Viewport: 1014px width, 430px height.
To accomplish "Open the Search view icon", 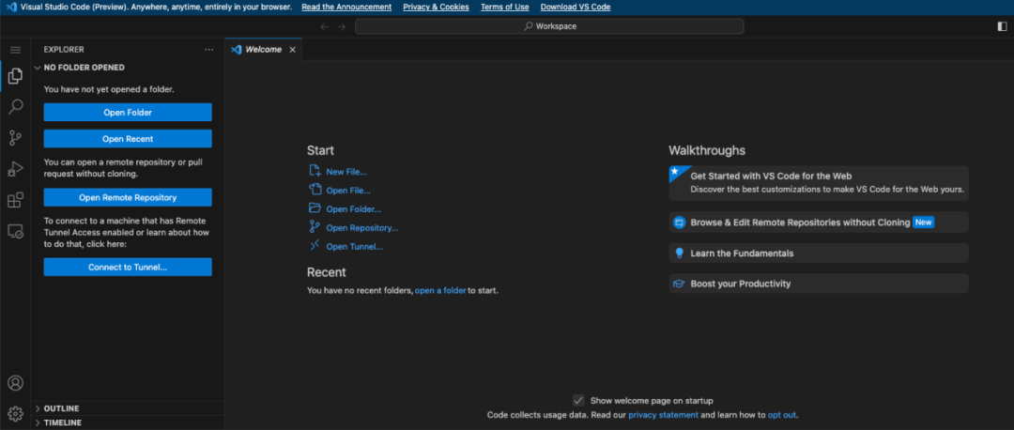I will coord(16,107).
